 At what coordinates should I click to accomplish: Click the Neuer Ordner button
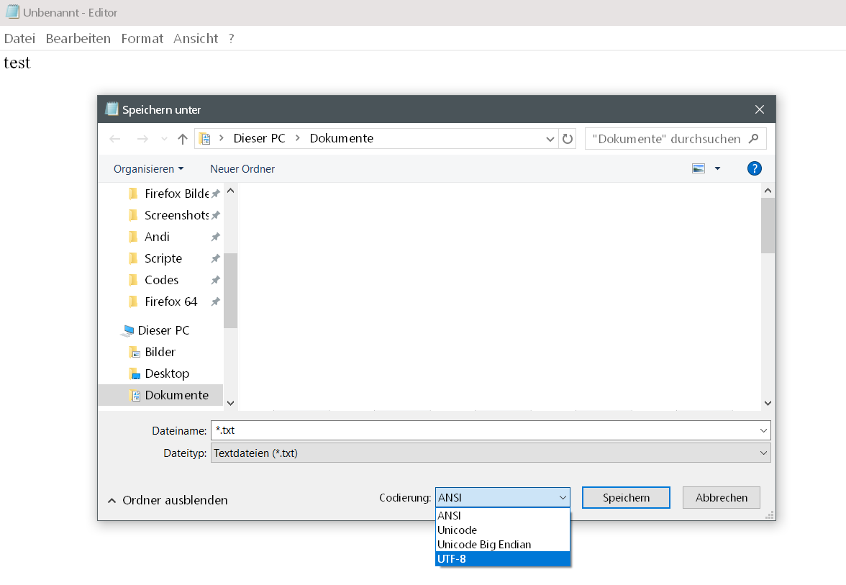coord(242,168)
